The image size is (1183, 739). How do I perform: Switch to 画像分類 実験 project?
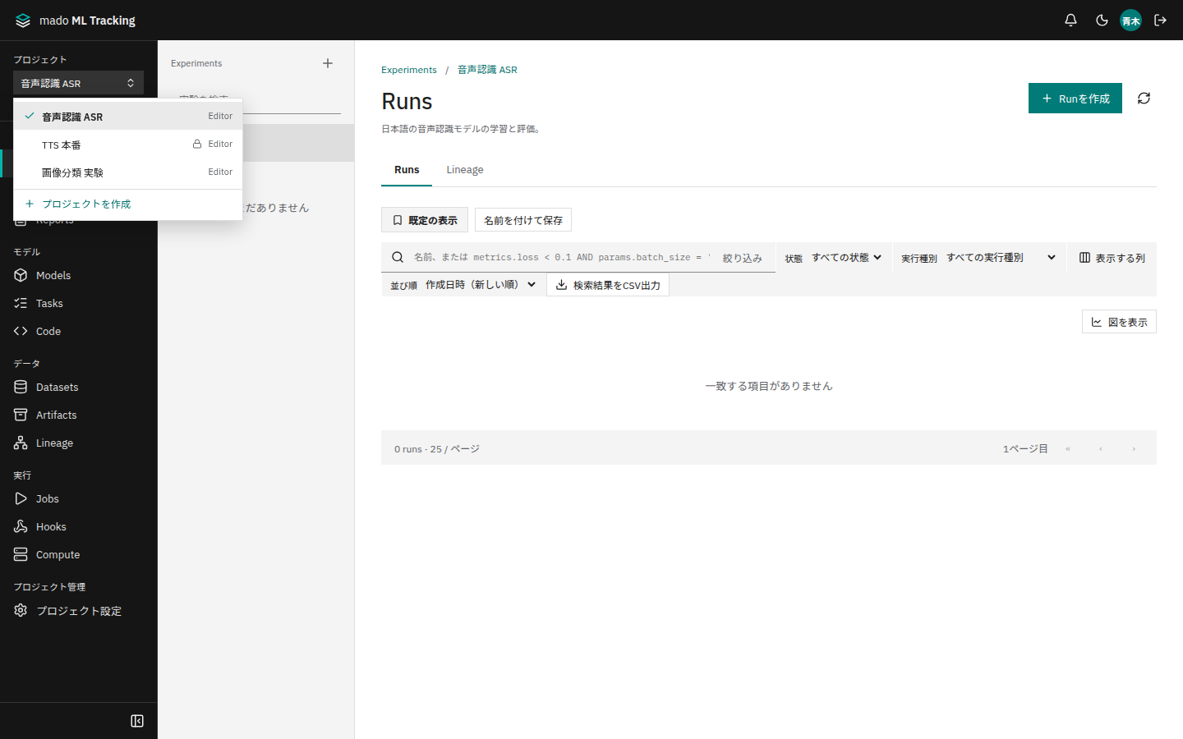pyautogui.click(x=128, y=172)
